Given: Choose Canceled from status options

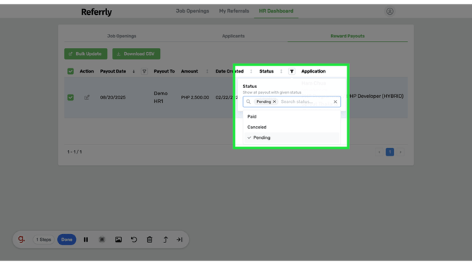Looking at the screenshot, I should click(292, 127).
